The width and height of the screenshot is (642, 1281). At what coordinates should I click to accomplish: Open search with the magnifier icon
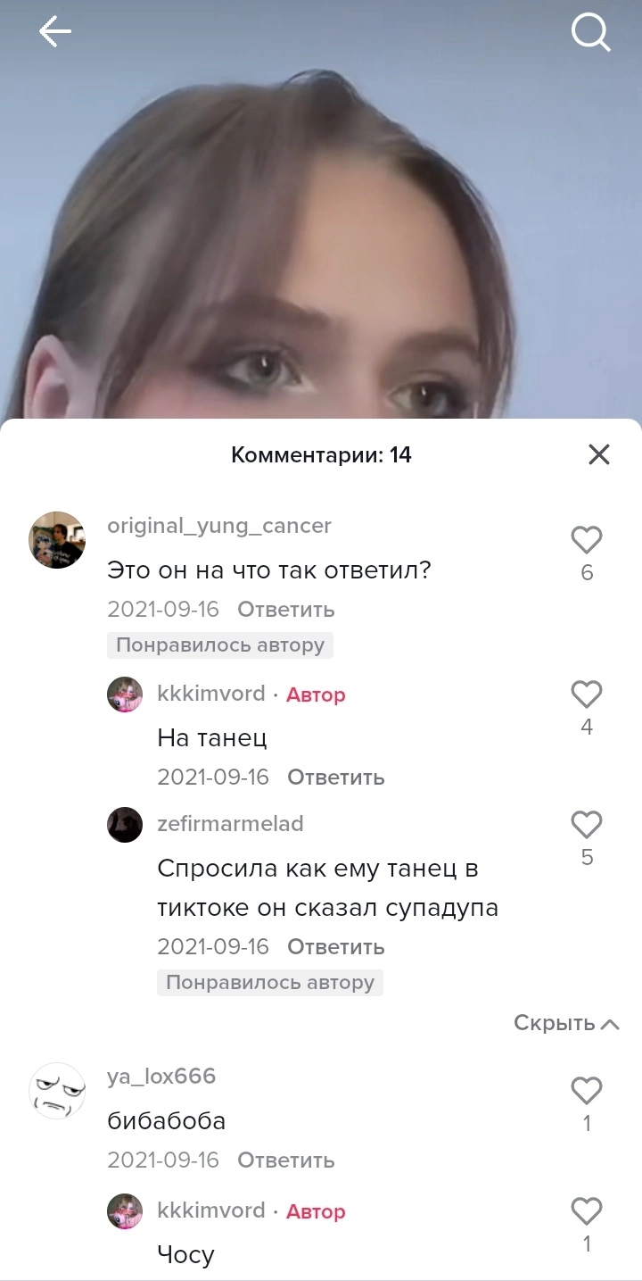[590, 33]
